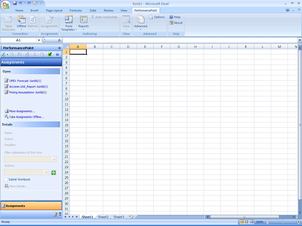Expand the formula bar

click(300, 40)
